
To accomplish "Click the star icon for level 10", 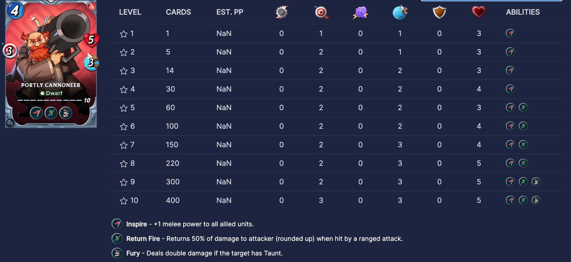I will (x=124, y=201).
